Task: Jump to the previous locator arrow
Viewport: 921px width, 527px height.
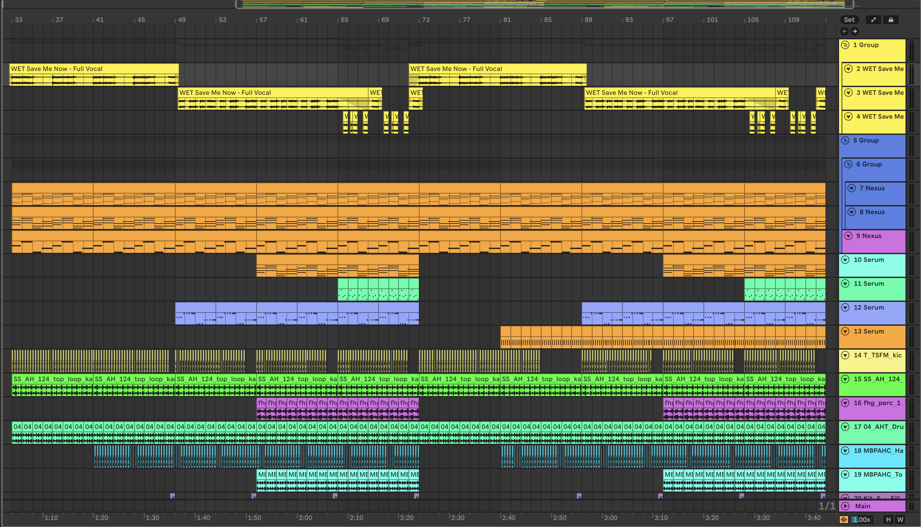Action: tap(845, 31)
